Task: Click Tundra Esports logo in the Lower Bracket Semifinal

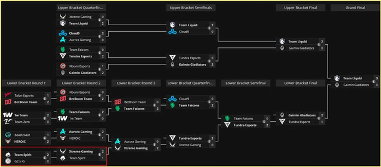Action: pyautogui.click(x=227, y=125)
